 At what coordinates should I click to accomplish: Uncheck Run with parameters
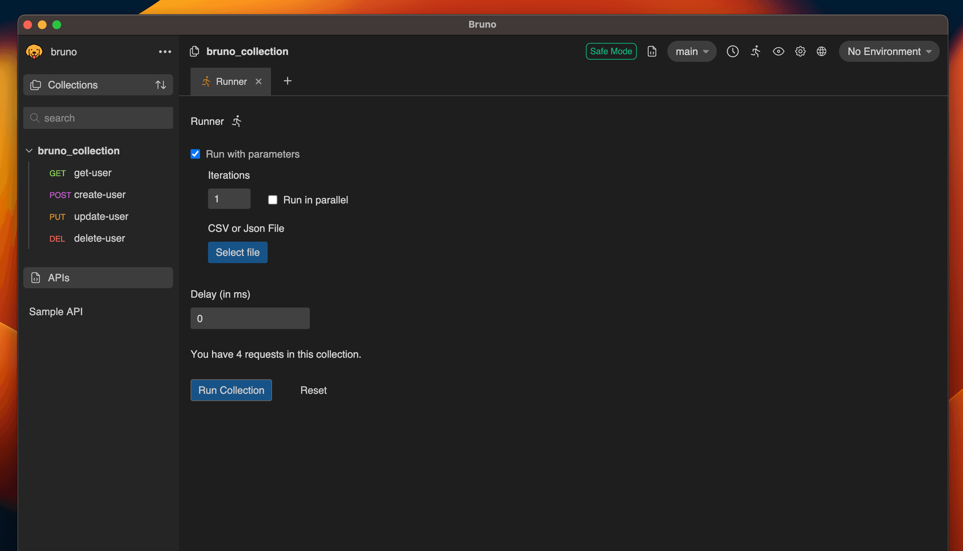coord(195,154)
